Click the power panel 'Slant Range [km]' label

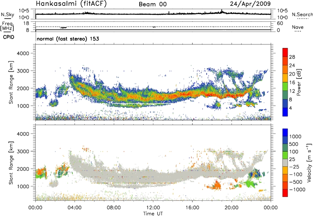click(11, 82)
